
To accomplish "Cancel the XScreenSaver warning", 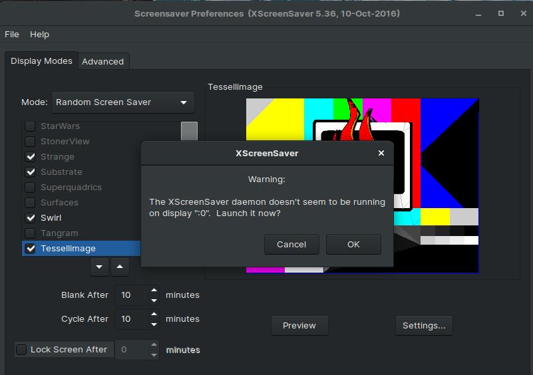I will [x=291, y=244].
